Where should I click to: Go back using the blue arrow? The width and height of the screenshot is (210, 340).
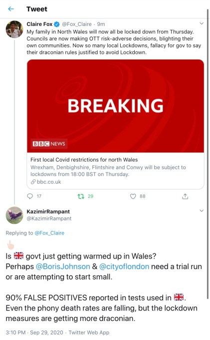pyautogui.click(x=11, y=9)
